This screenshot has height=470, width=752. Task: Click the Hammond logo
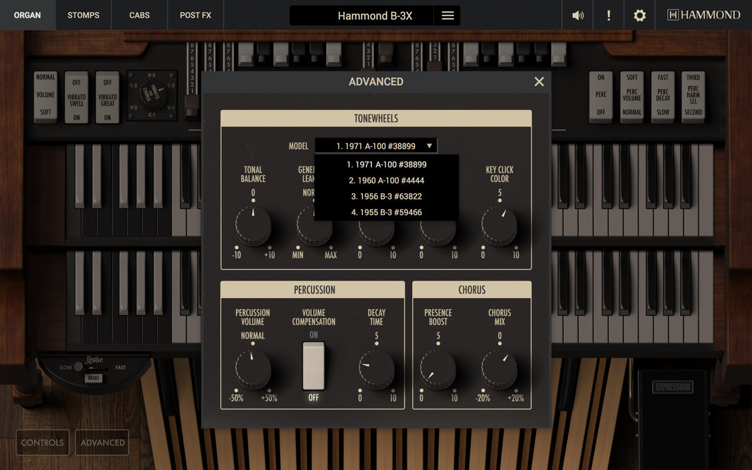click(703, 15)
